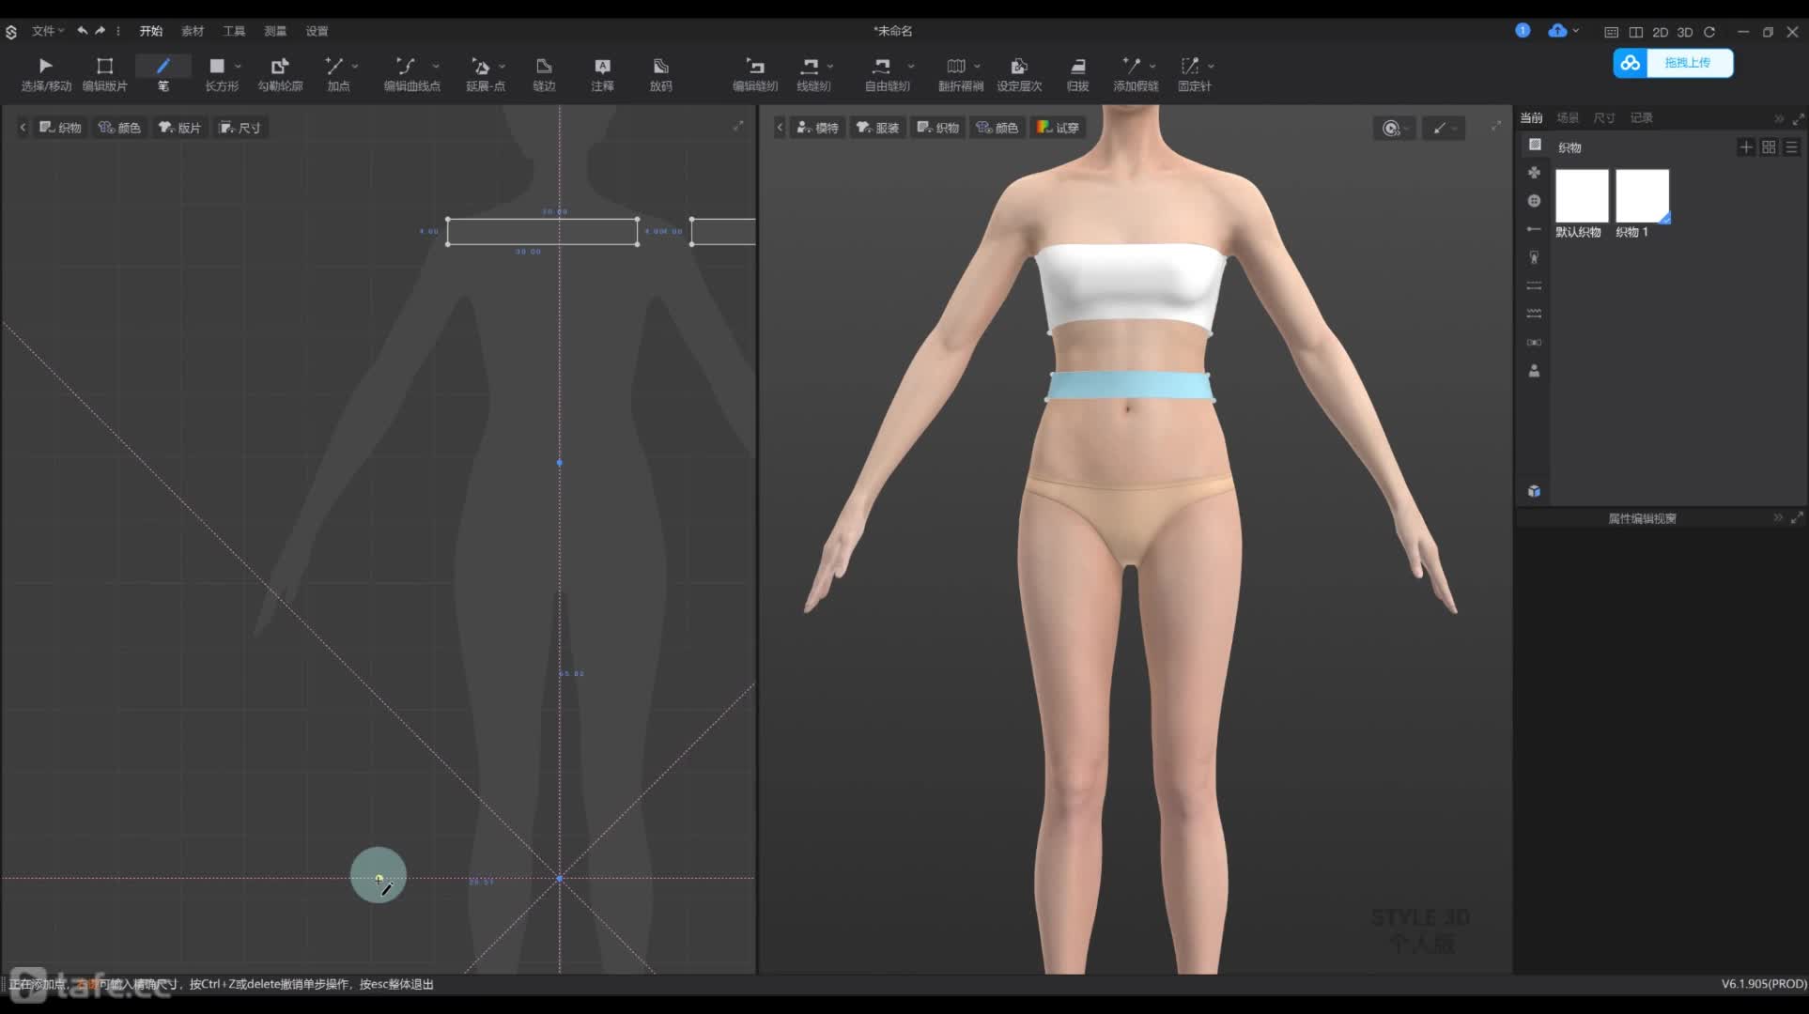Expand the 编辑曲线点 dropdown arrow
Screen dimensions: 1809x1014
point(436,66)
